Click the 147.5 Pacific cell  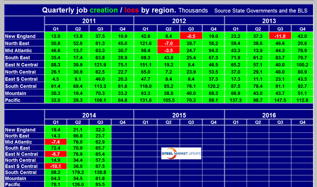click(280, 100)
